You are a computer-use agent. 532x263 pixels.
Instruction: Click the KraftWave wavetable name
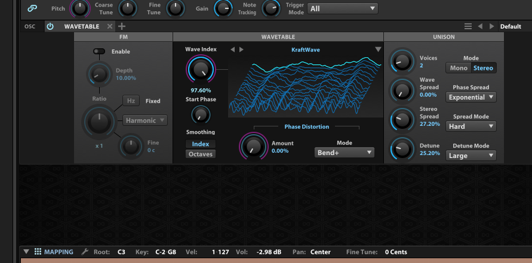coord(305,50)
